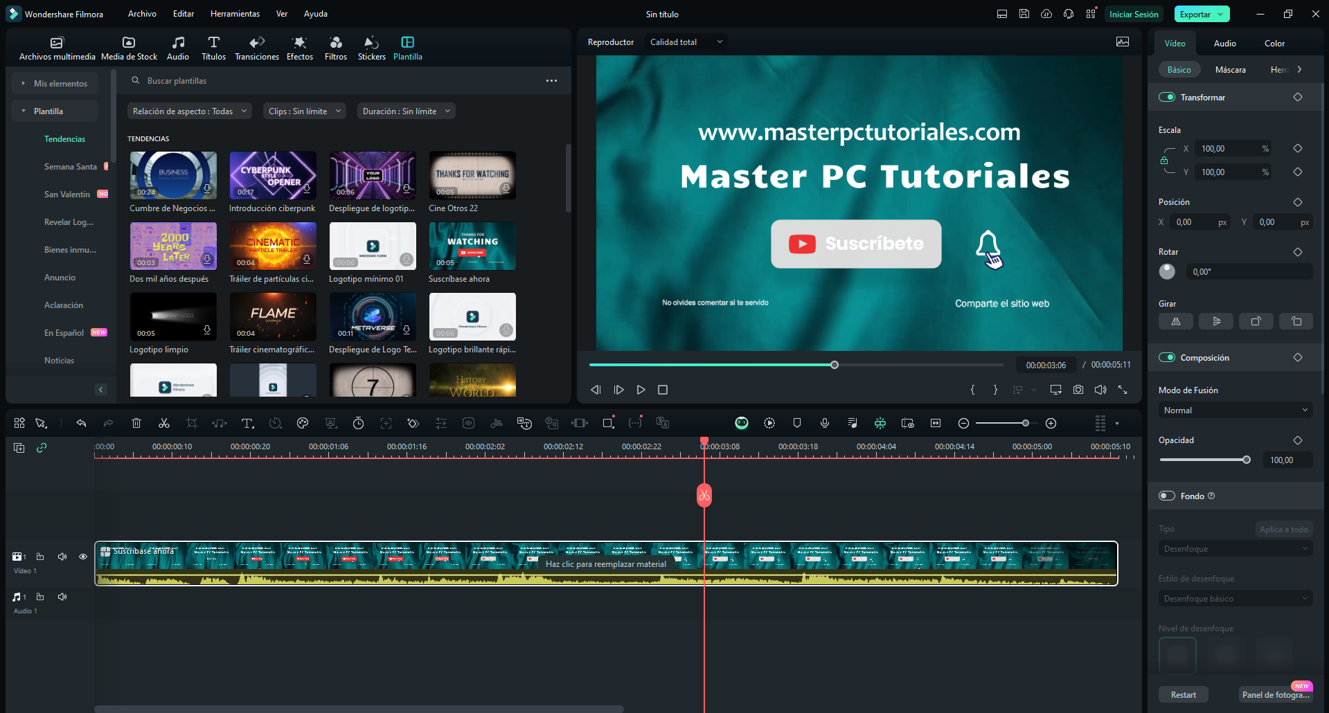1329x713 pixels.
Task: Select the text tool in timeline toolbar
Action: 247,423
